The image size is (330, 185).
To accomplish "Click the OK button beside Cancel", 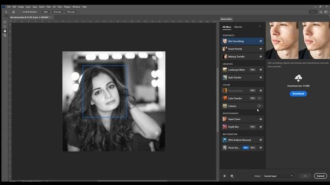I will click(x=305, y=176).
